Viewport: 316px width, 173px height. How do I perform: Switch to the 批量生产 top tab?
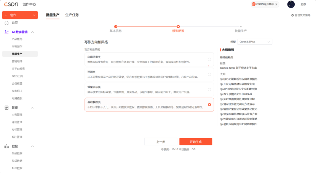pyautogui.click(x=53, y=15)
